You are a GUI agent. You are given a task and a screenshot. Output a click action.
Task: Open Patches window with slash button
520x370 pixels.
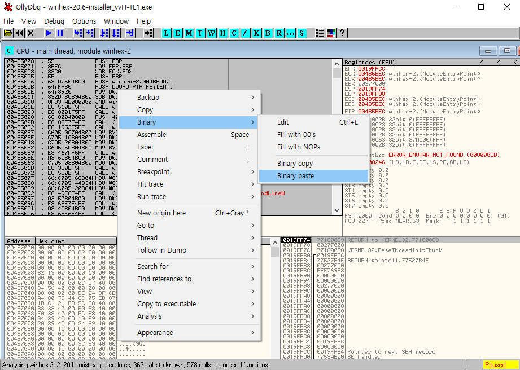(x=246, y=33)
